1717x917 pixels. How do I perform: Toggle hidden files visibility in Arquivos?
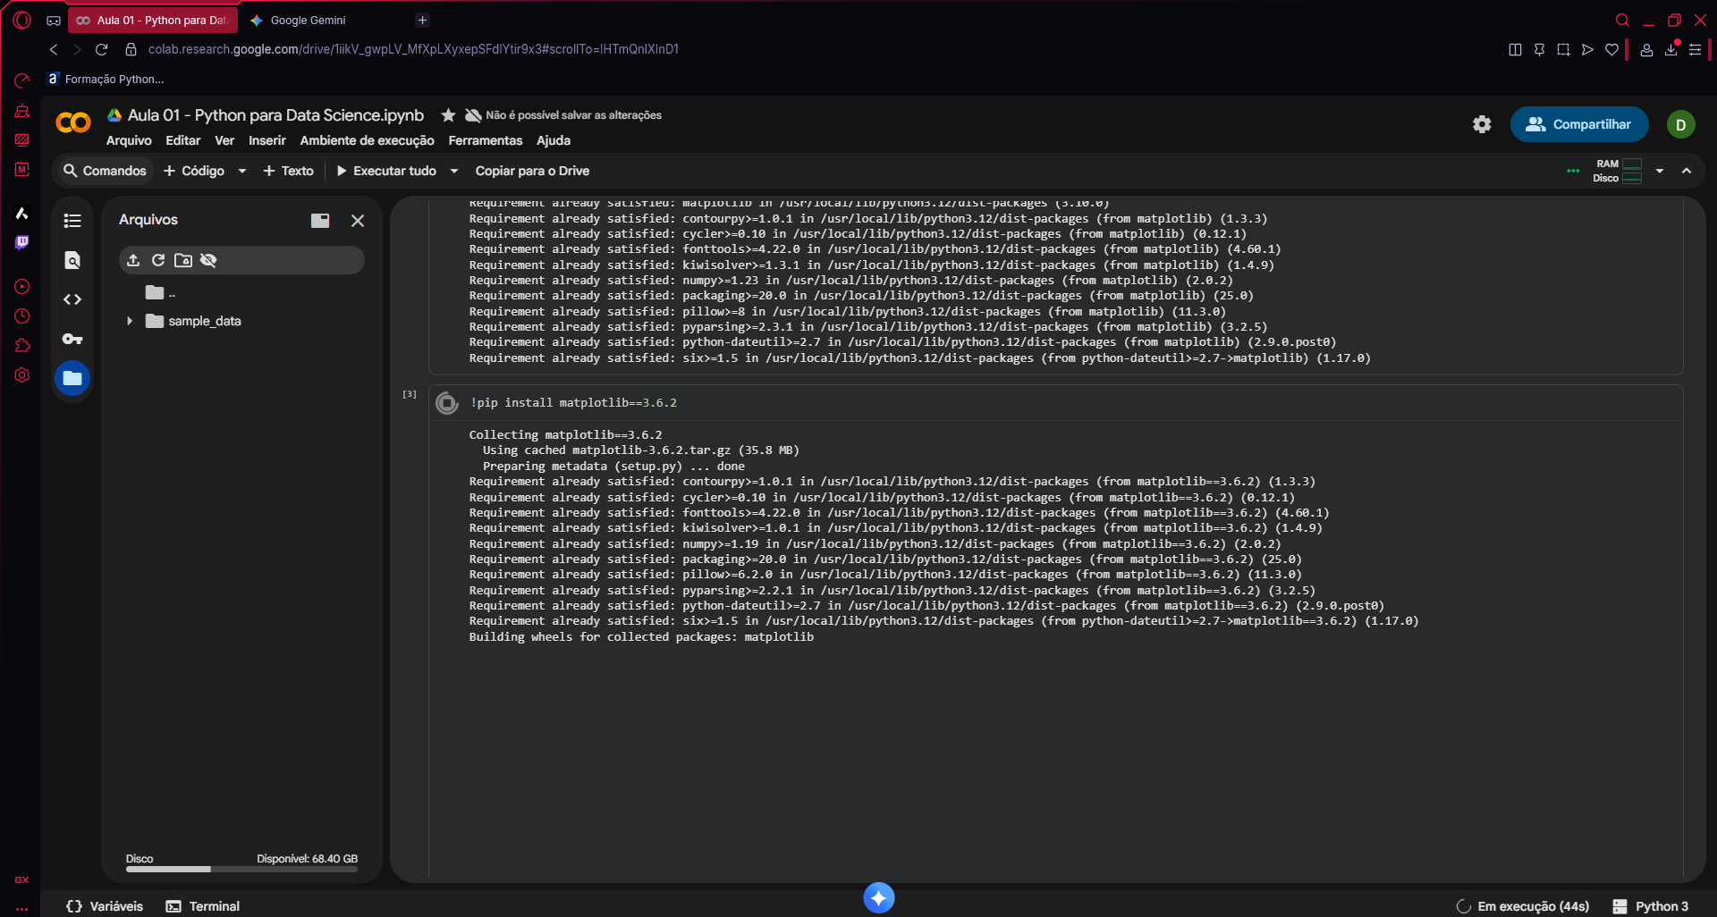pyautogui.click(x=208, y=260)
